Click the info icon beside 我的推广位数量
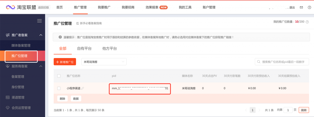Viewport: 314px width, 117px height. [307, 22]
